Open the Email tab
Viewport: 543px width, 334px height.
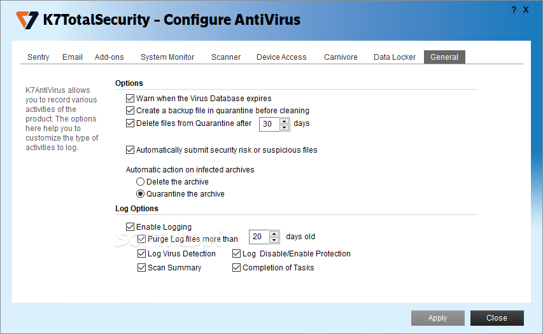click(73, 57)
